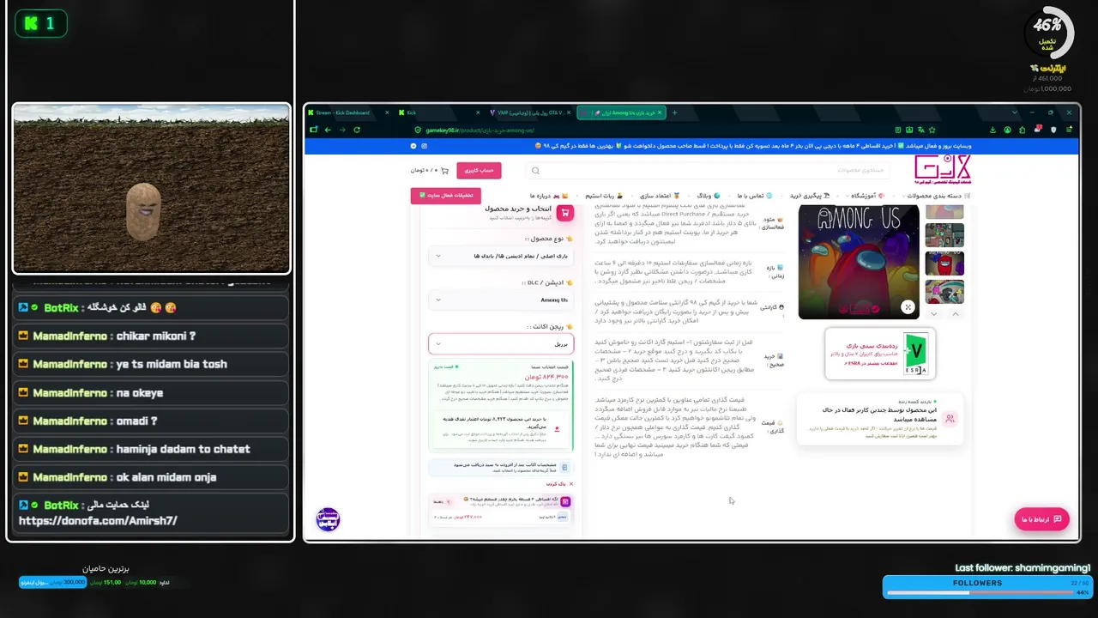The image size is (1098, 618).
Task: Click the installment purchase offer card
Action: (x=501, y=511)
